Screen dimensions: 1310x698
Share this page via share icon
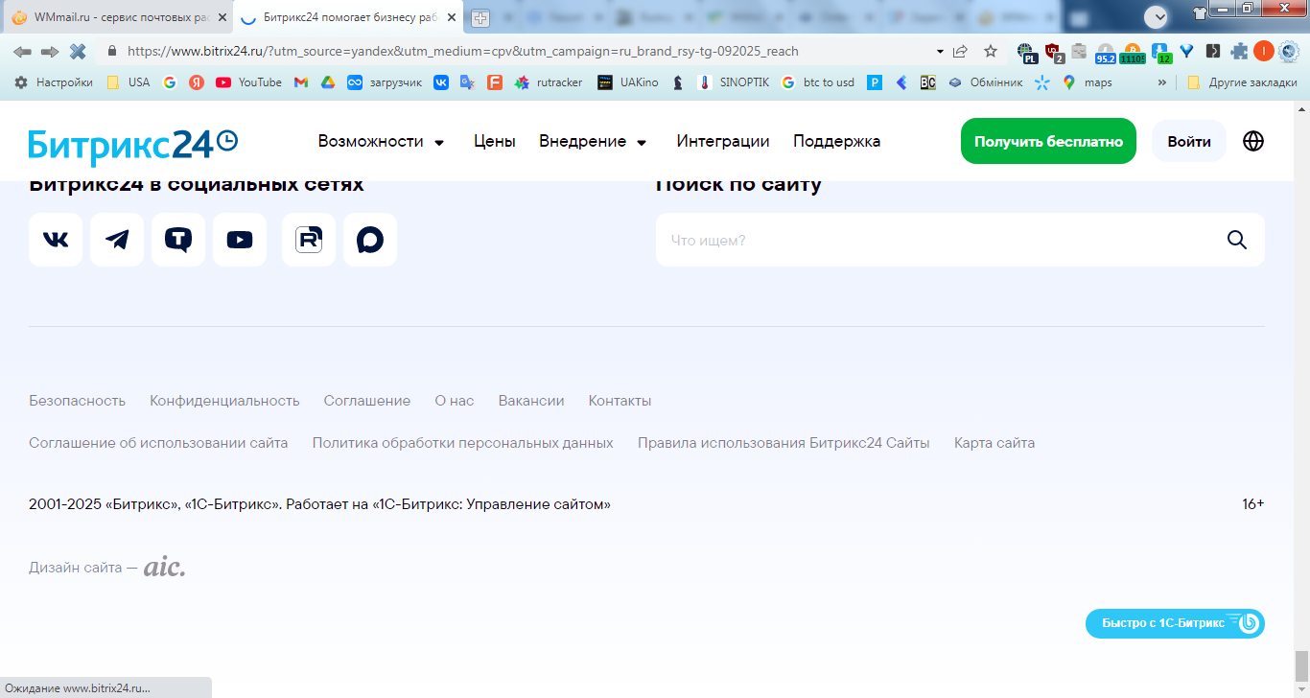tap(960, 51)
